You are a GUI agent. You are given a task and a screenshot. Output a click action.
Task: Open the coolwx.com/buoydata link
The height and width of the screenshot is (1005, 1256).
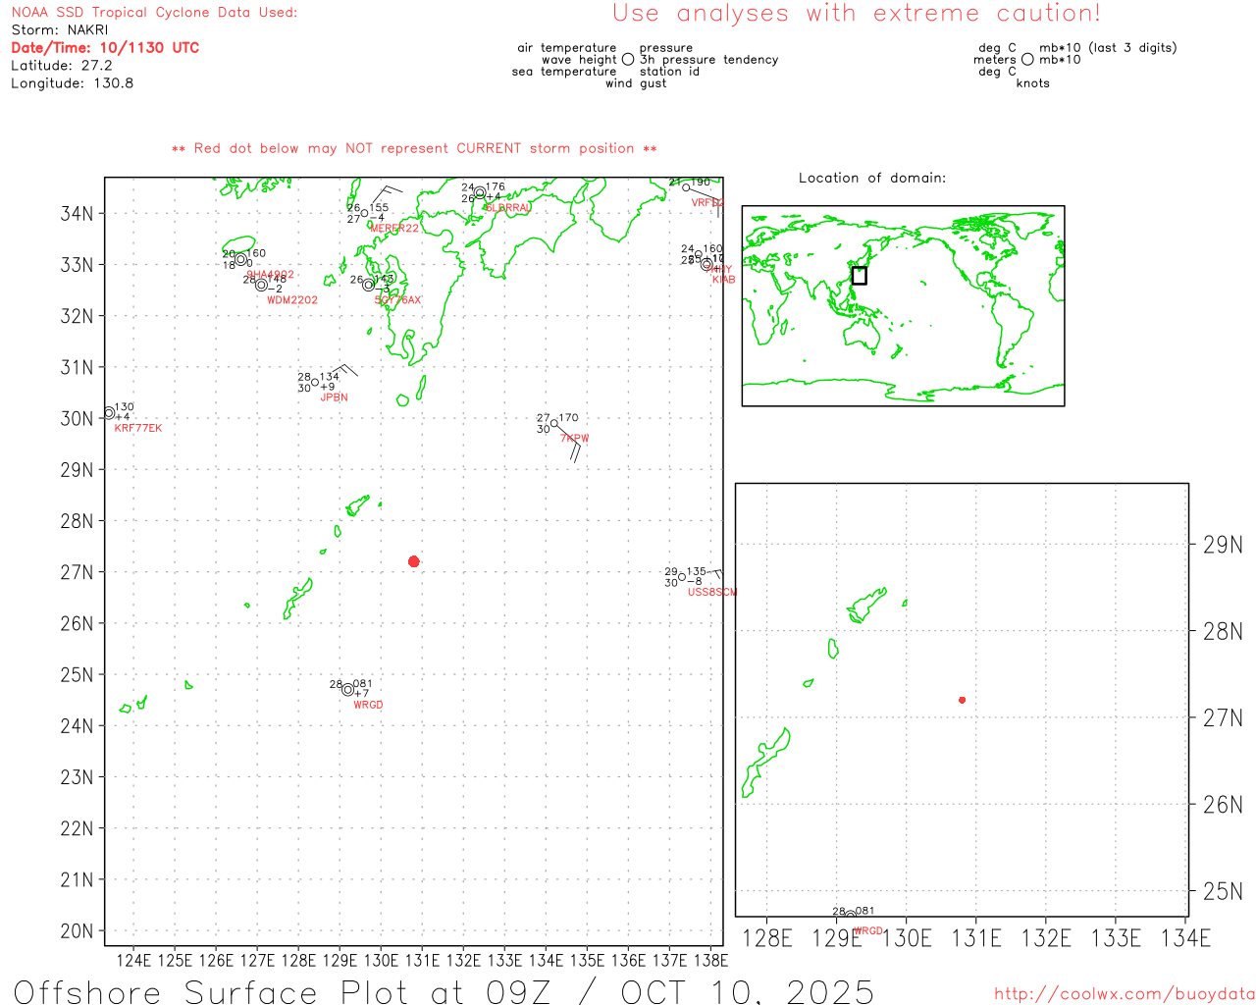click(x=1124, y=994)
